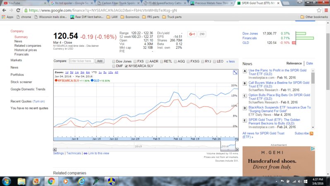Screen dimensions: 330x186
Task: Check the FXSG compare checkbox
Action: coord(188,61)
